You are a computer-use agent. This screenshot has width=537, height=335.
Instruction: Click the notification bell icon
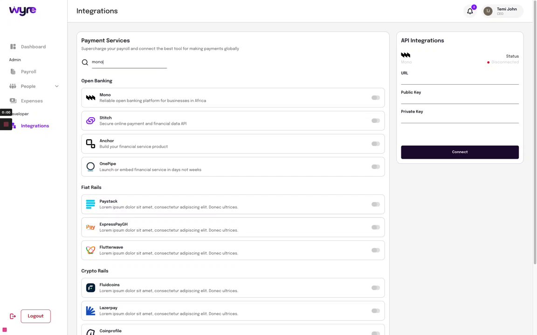[x=470, y=11]
